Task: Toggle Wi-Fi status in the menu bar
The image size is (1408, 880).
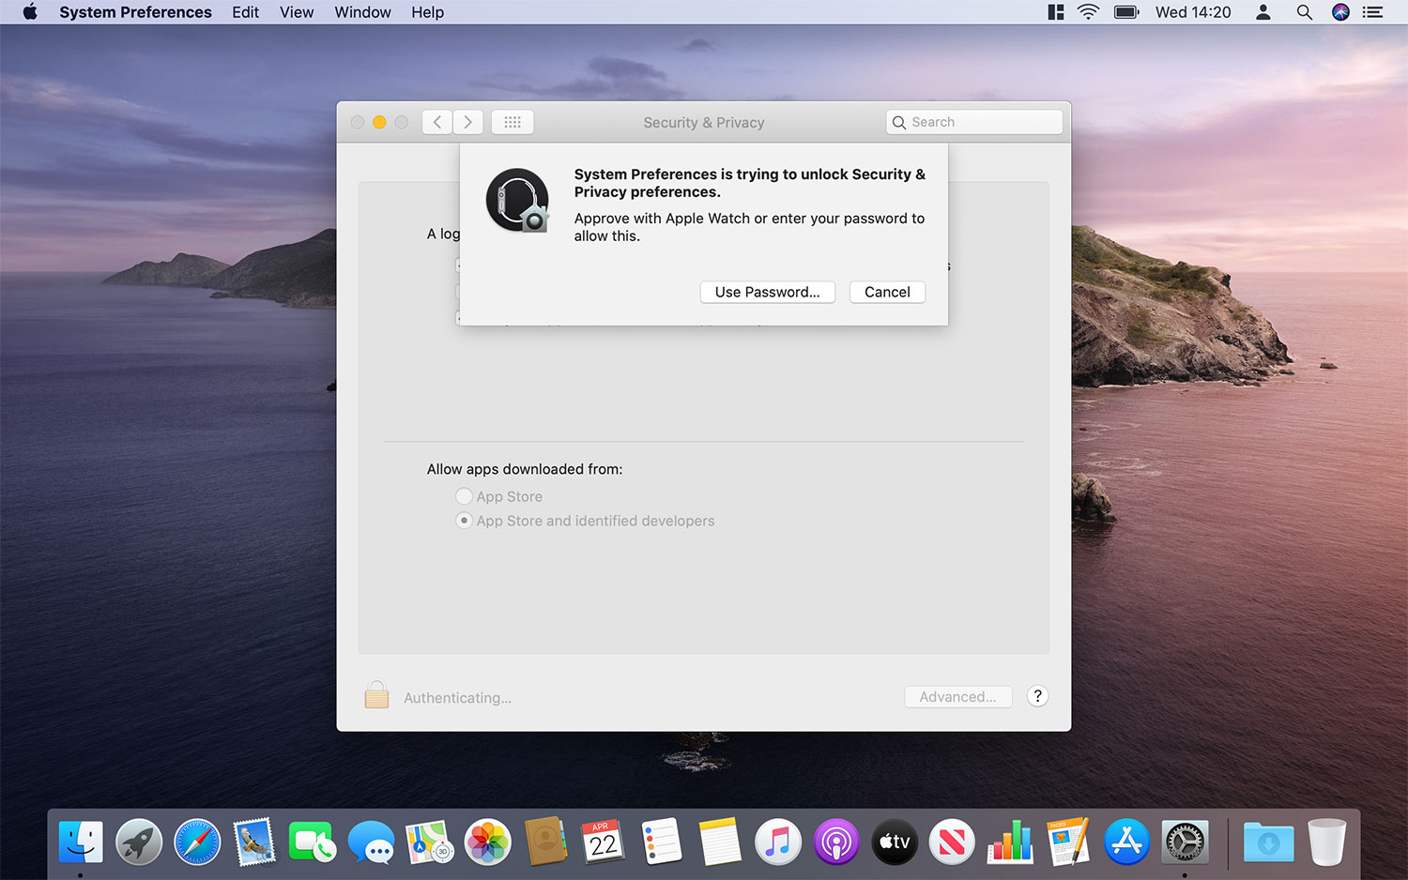Action: click(1087, 12)
